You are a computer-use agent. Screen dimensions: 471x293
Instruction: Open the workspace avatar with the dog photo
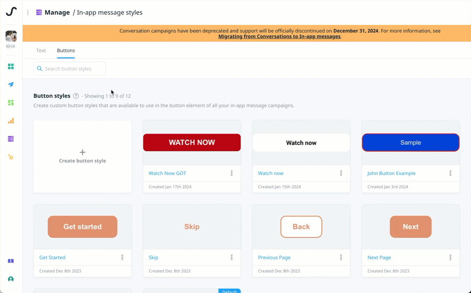[11, 36]
